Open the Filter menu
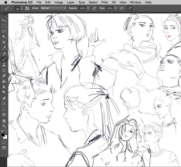This screenshot has height=167, width=181. tap(105, 2)
